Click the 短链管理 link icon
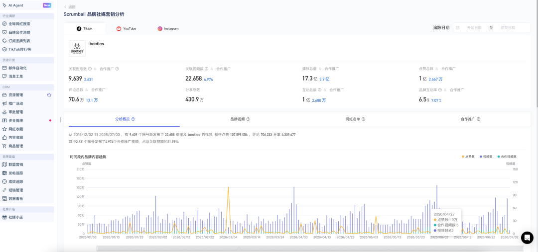538x252 pixels. pos(4,190)
